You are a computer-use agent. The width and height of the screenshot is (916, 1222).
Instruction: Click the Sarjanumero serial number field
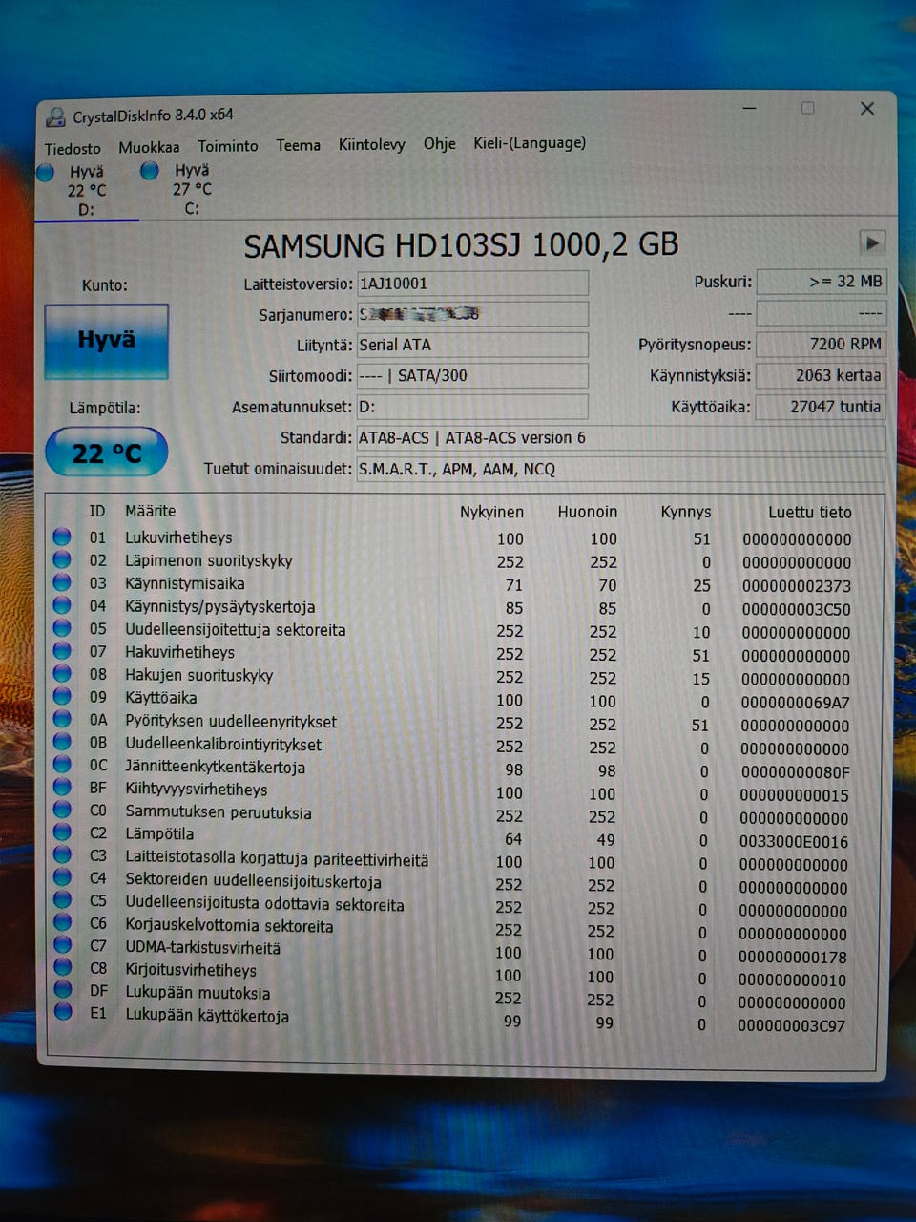(472, 314)
